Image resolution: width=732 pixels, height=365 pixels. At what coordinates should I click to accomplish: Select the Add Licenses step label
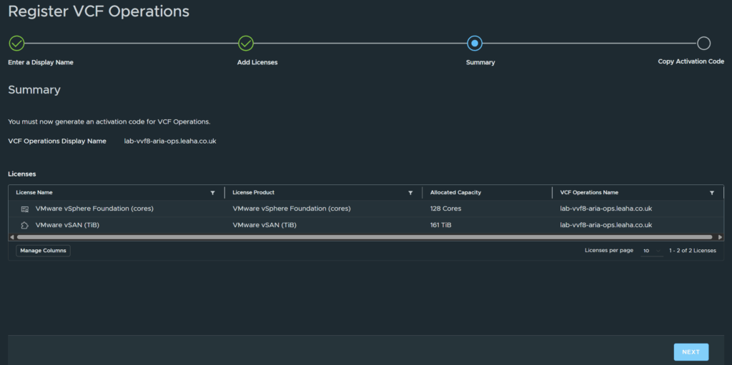[257, 63]
